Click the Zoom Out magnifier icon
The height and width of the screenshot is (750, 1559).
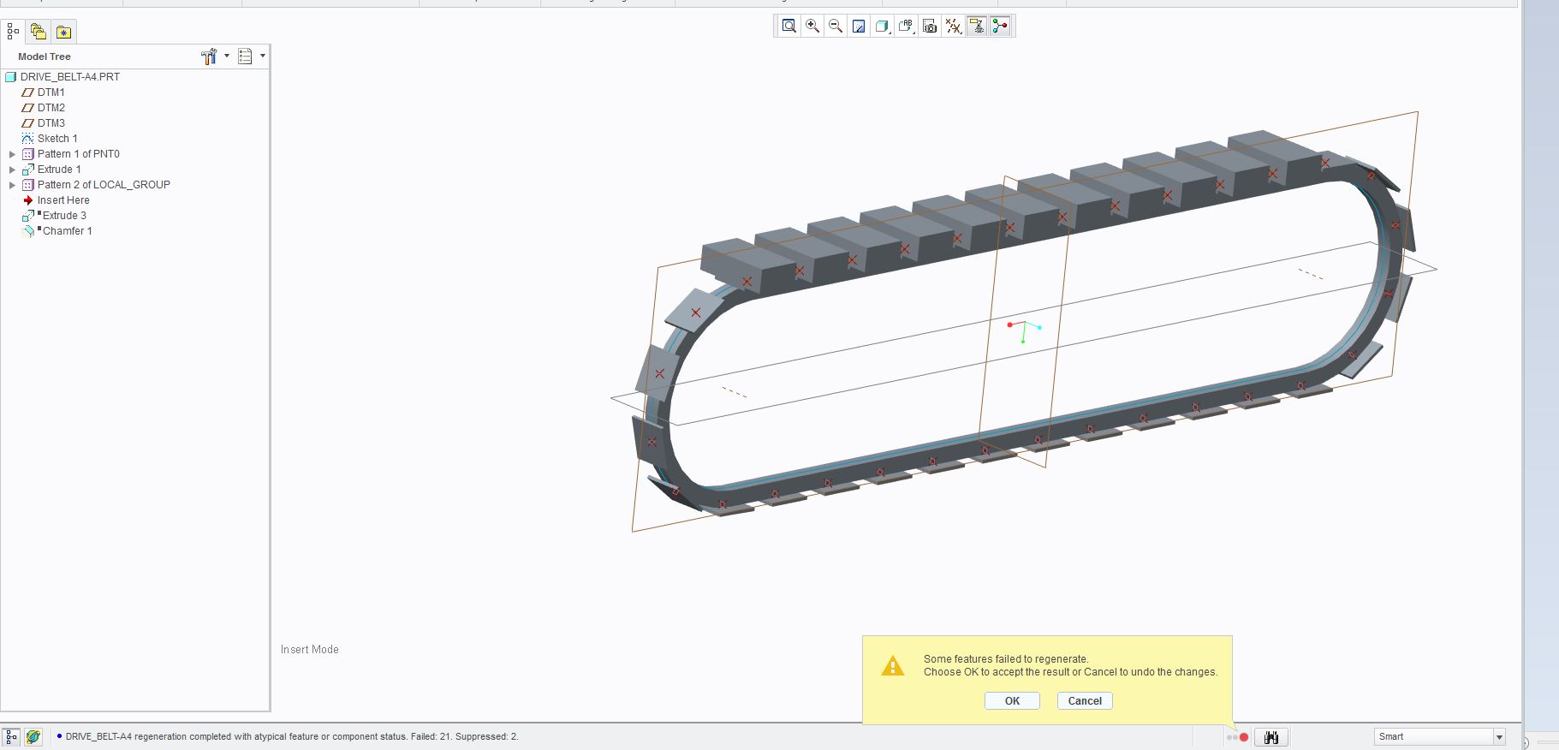(x=836, y=27)
